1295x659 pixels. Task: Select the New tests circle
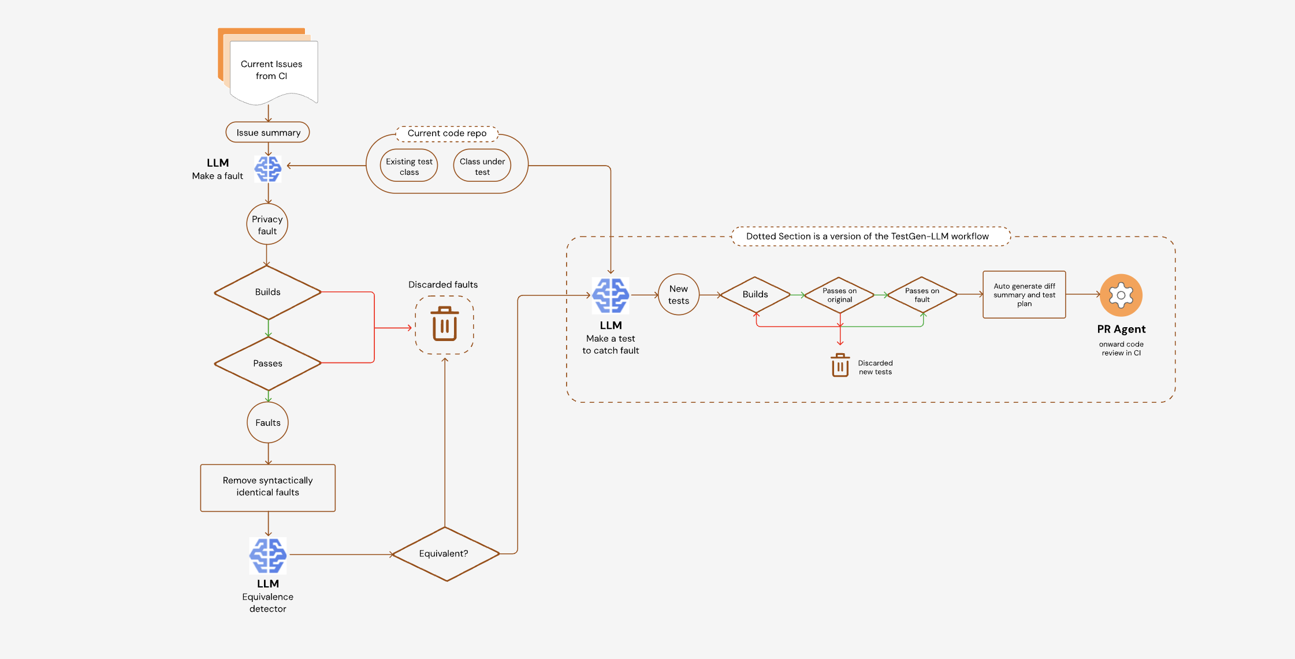[679, 294]
